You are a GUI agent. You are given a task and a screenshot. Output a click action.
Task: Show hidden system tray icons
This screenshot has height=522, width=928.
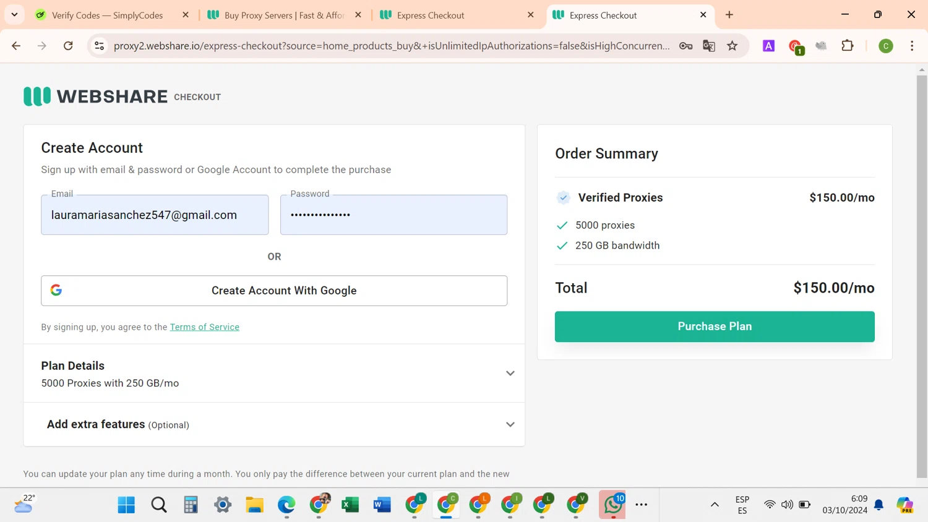tap(715, 505)
